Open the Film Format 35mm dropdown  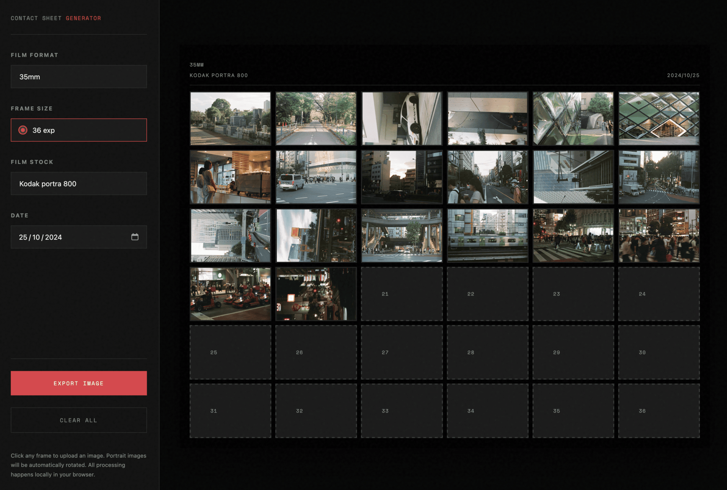pyautogui.click(x=79, y=77)
